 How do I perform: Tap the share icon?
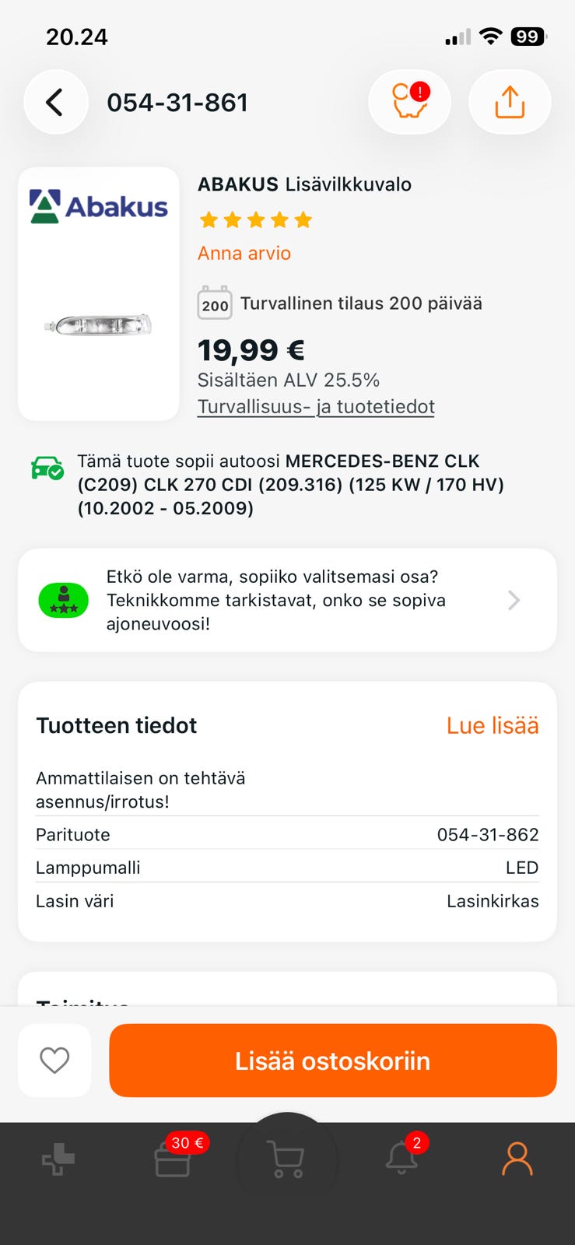pos(510,102)
